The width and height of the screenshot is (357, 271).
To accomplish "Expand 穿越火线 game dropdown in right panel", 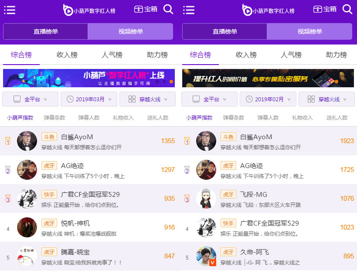I will [327, 99].
